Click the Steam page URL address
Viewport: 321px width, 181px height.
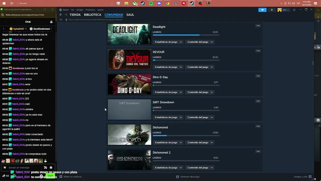[95, 20]
